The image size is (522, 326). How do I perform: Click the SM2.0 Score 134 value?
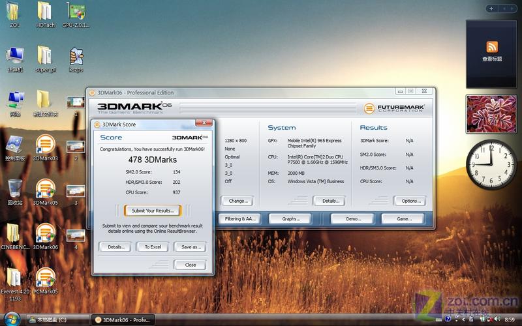(176, 172)
